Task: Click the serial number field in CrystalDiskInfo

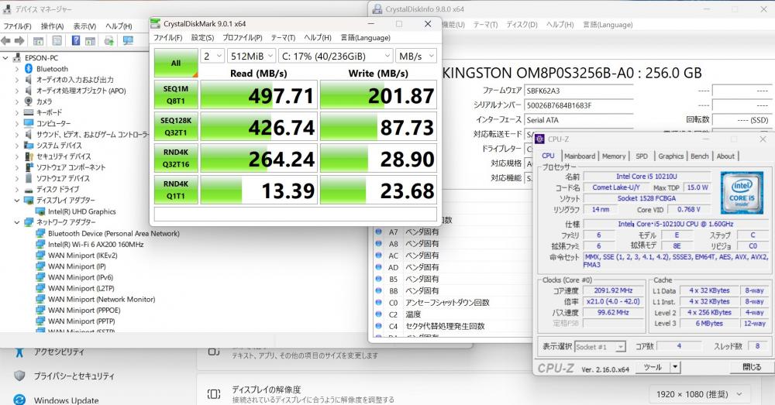Action: (x=579, y=105)
